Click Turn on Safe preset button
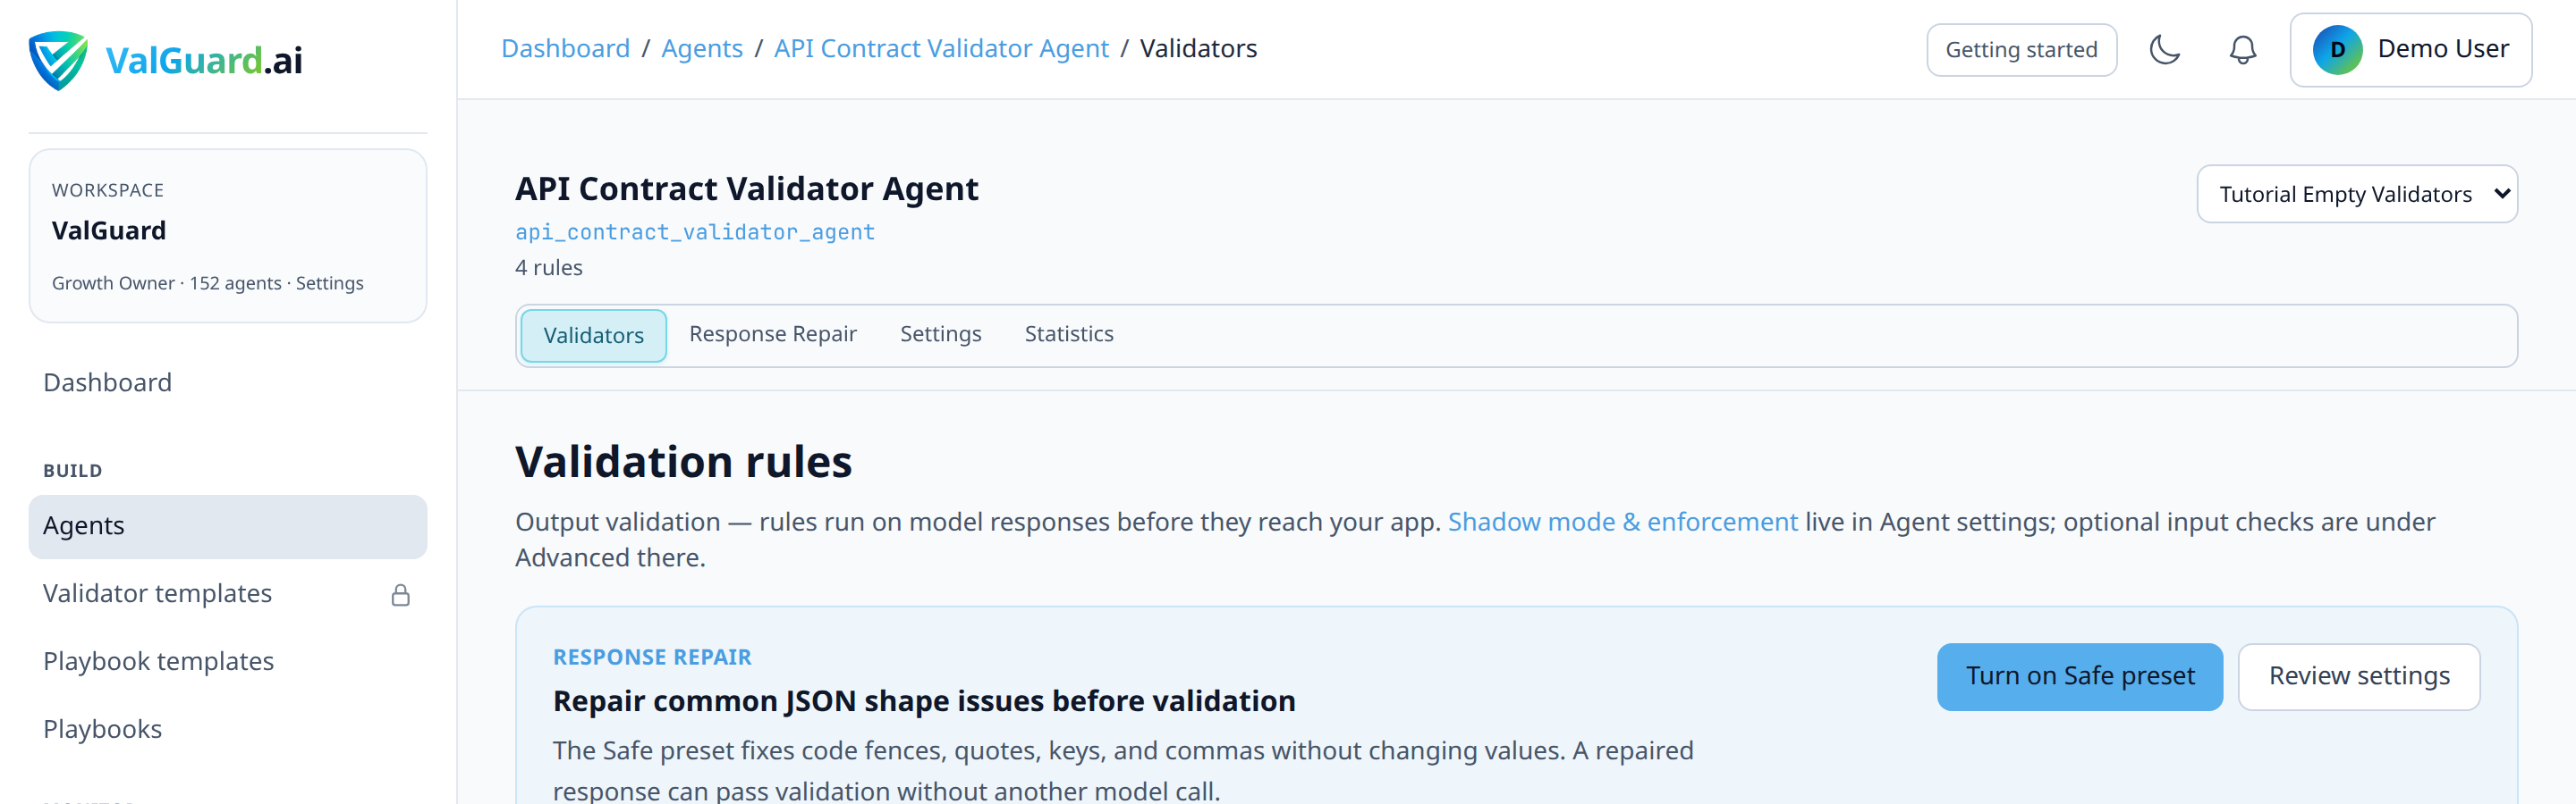This screenshot has height=804, width=2576. (2079, 676)
